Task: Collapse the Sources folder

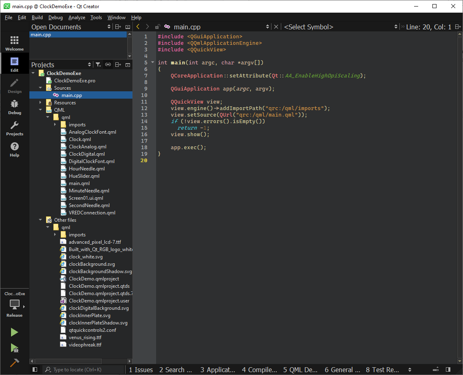Action: click(x=40, y=88)
